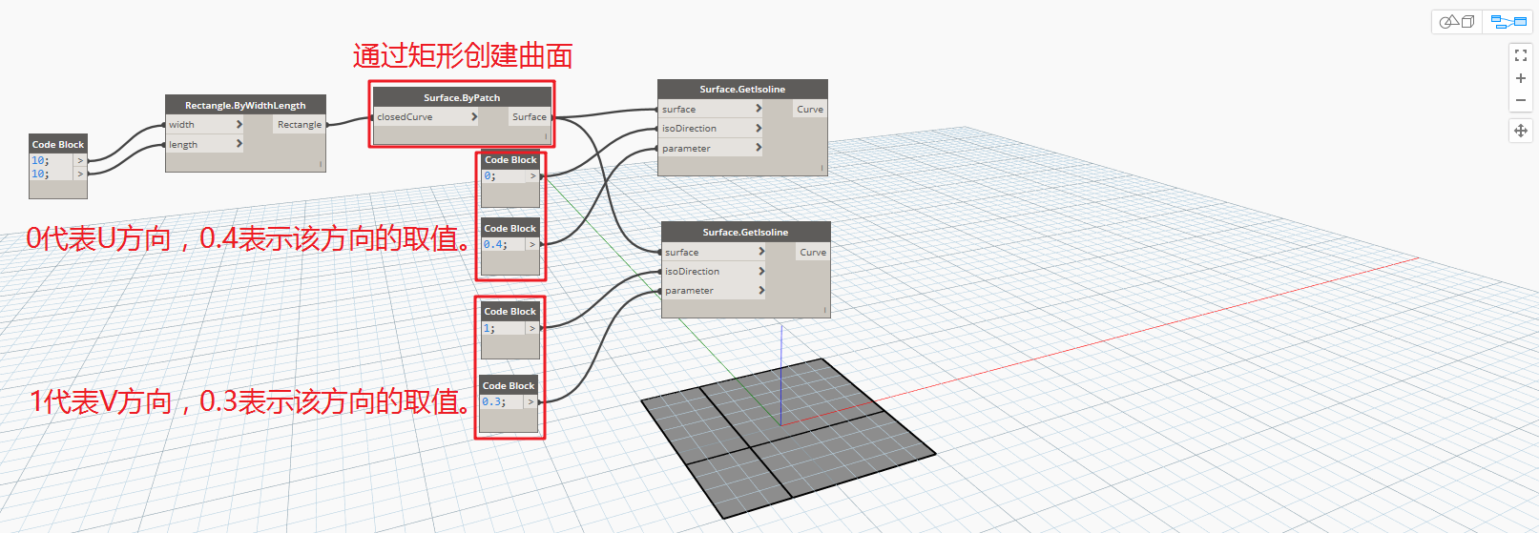This screenshot has height=533, width=1539.
Task: Select the Rectangle.ByWidthLength node title
Action: pyautogui.click(x=245, y=105)
